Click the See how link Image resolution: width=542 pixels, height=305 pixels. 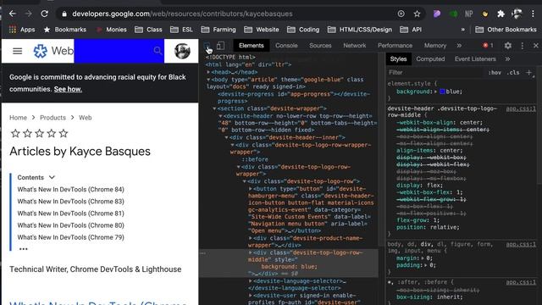(x=68, y=89)
